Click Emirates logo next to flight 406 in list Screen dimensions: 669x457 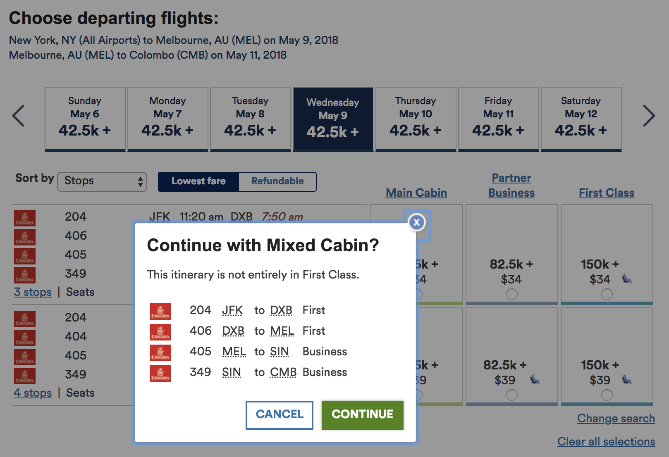click(x=25, y=237)
